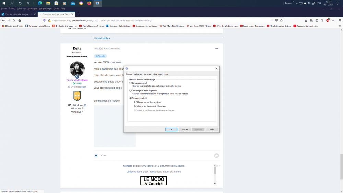Open the Firefox hamburger menu
343x193 pixels.
340,20
